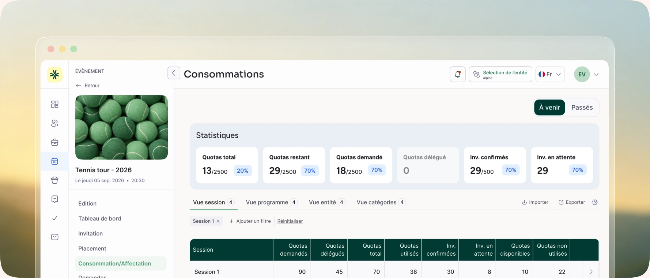Open the bookmark ticket icon in sidebar
The image size is (650, 278).
pos(54,199)
